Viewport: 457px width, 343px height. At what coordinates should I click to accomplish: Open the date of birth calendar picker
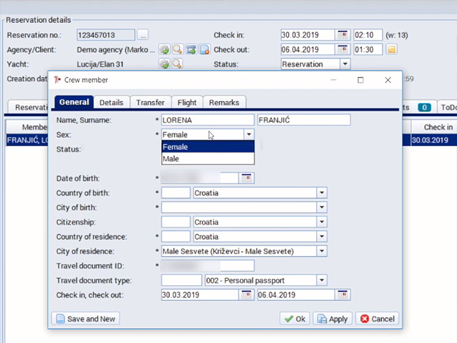click(246, 178)
